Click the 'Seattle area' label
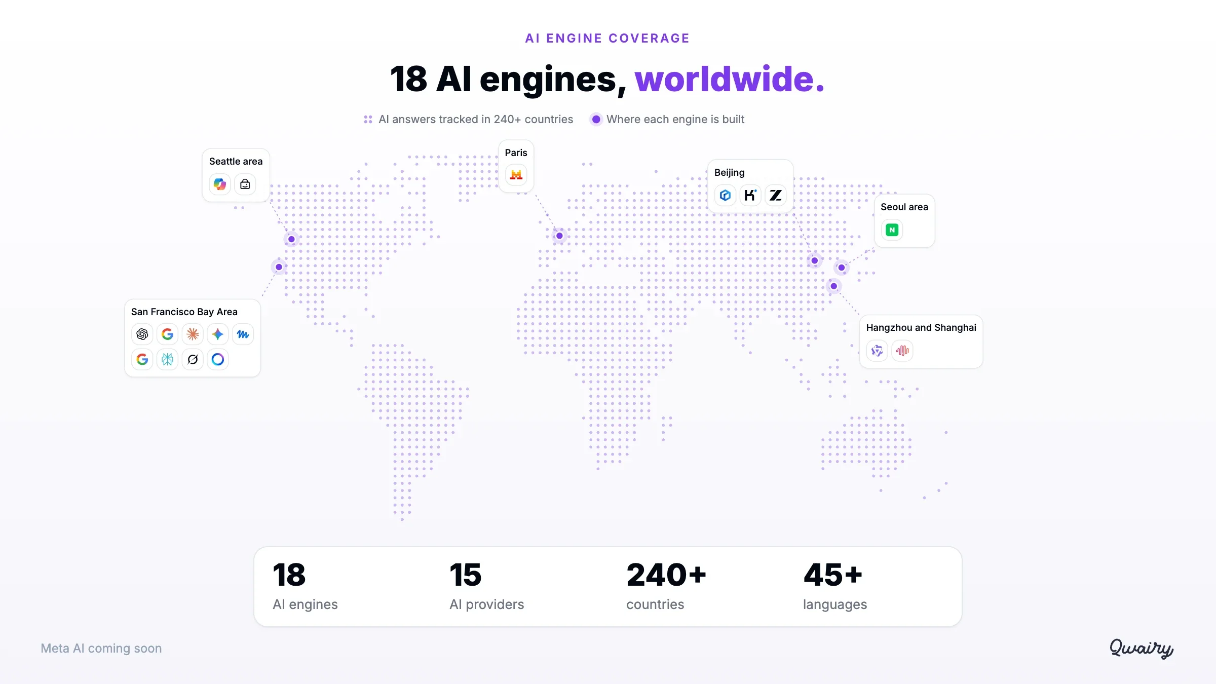This screenshot has width=1216, height=684. [x=236, y=162]
